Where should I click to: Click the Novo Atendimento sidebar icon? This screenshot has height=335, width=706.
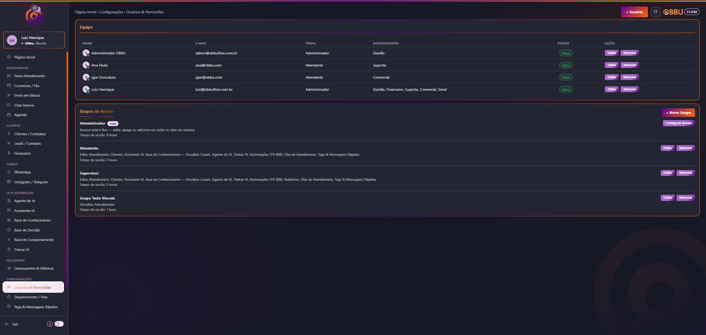pos(9,76)
